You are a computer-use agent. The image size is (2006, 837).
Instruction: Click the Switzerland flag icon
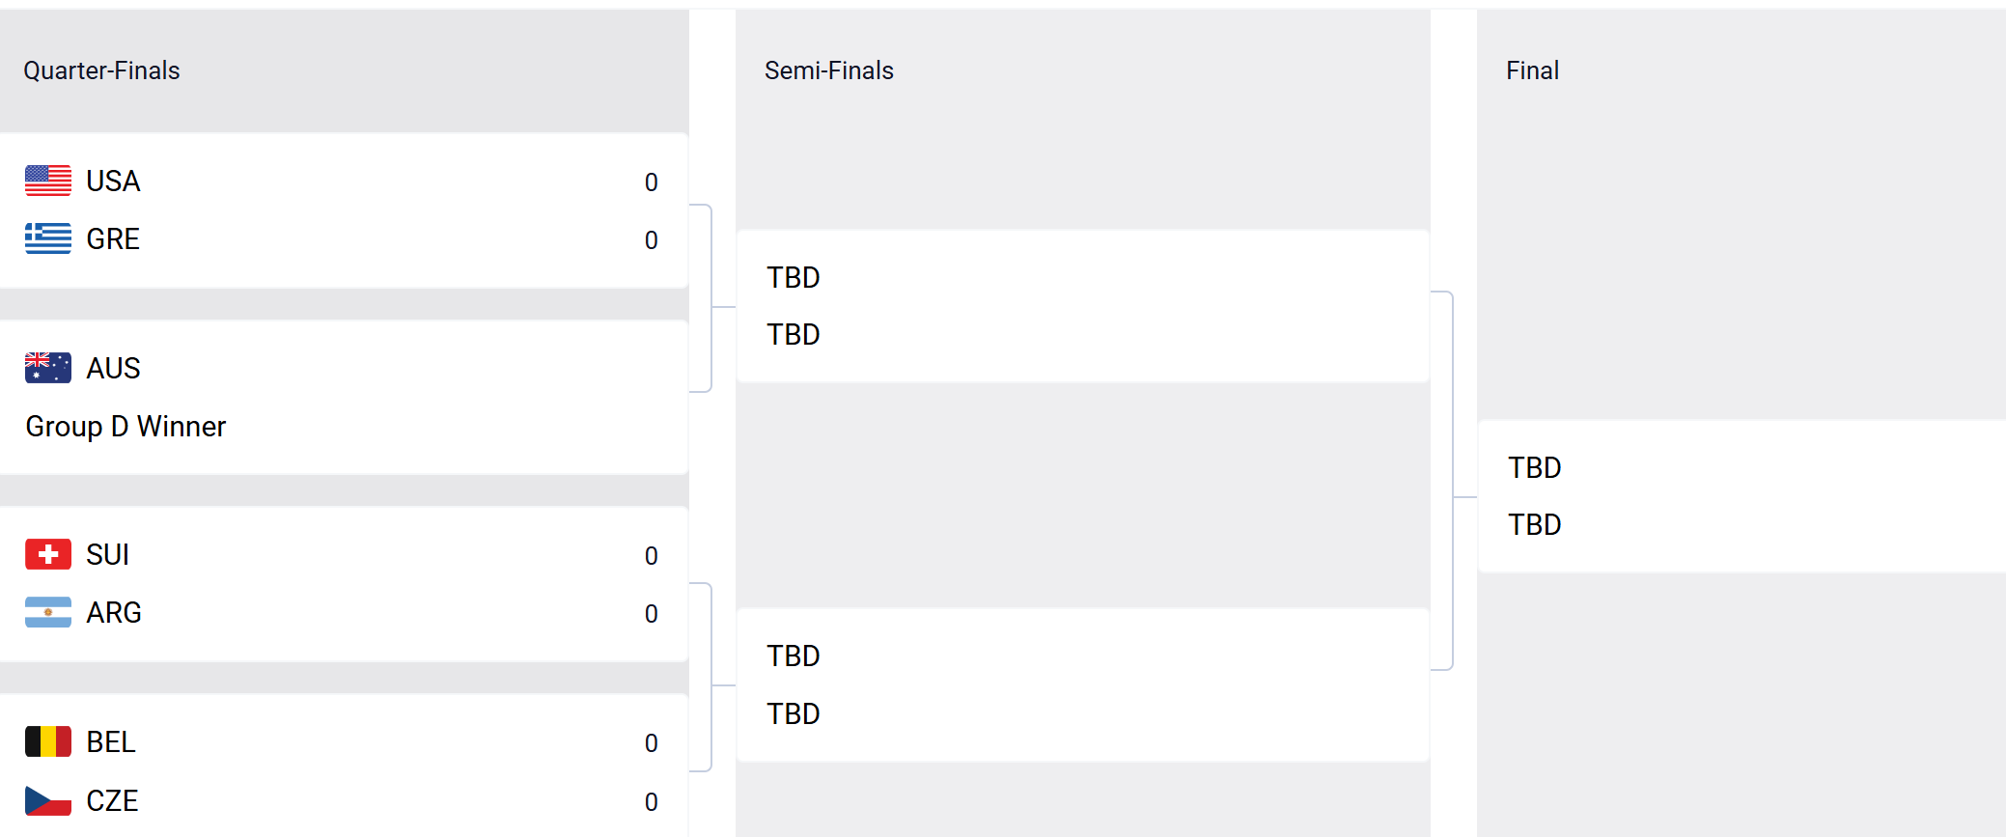click(47, 554)
